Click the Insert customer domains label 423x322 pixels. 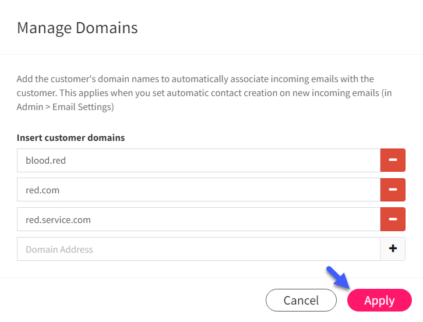click(x=70, y=137)
